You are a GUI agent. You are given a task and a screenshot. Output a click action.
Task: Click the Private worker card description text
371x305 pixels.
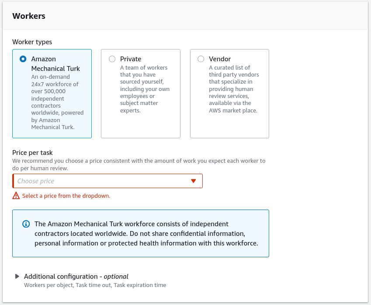pyautogui.click(x=145, y=89)
